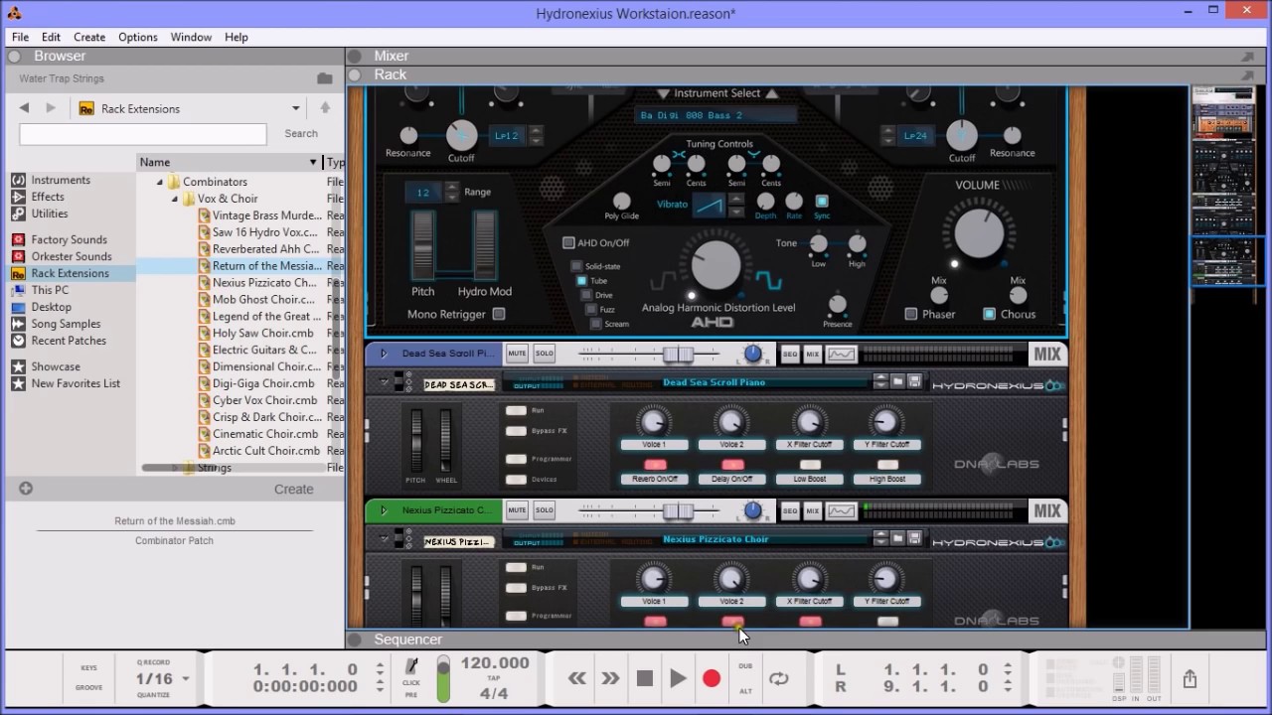This screenshot has height=715, width=1272.
Task: Open the Options menu
Action: (138, 37)
